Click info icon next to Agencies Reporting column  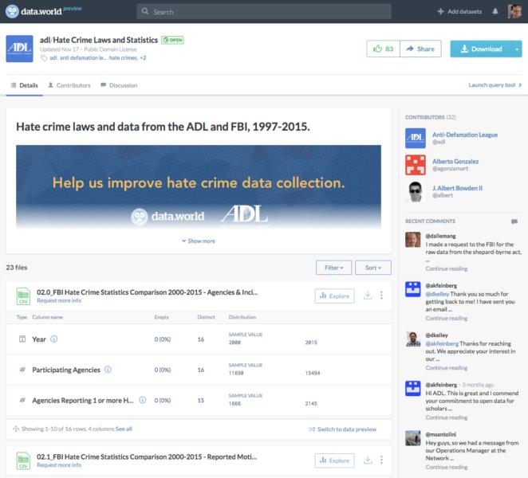143,400
